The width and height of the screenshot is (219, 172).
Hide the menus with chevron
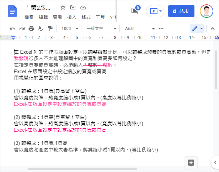pos(213,29)
